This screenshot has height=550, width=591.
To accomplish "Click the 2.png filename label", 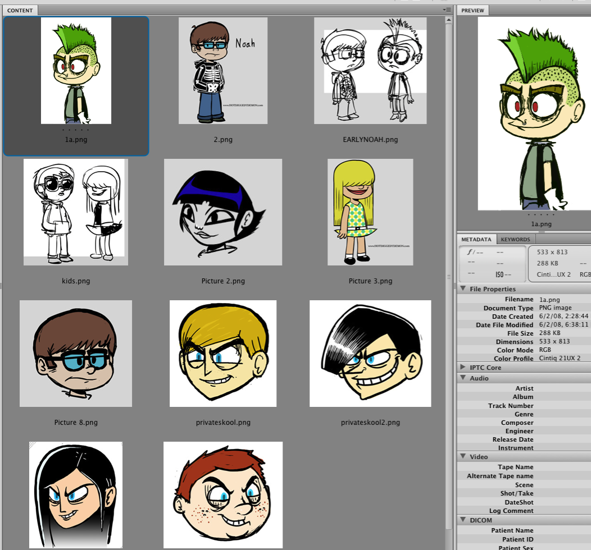I will (223, 140).
